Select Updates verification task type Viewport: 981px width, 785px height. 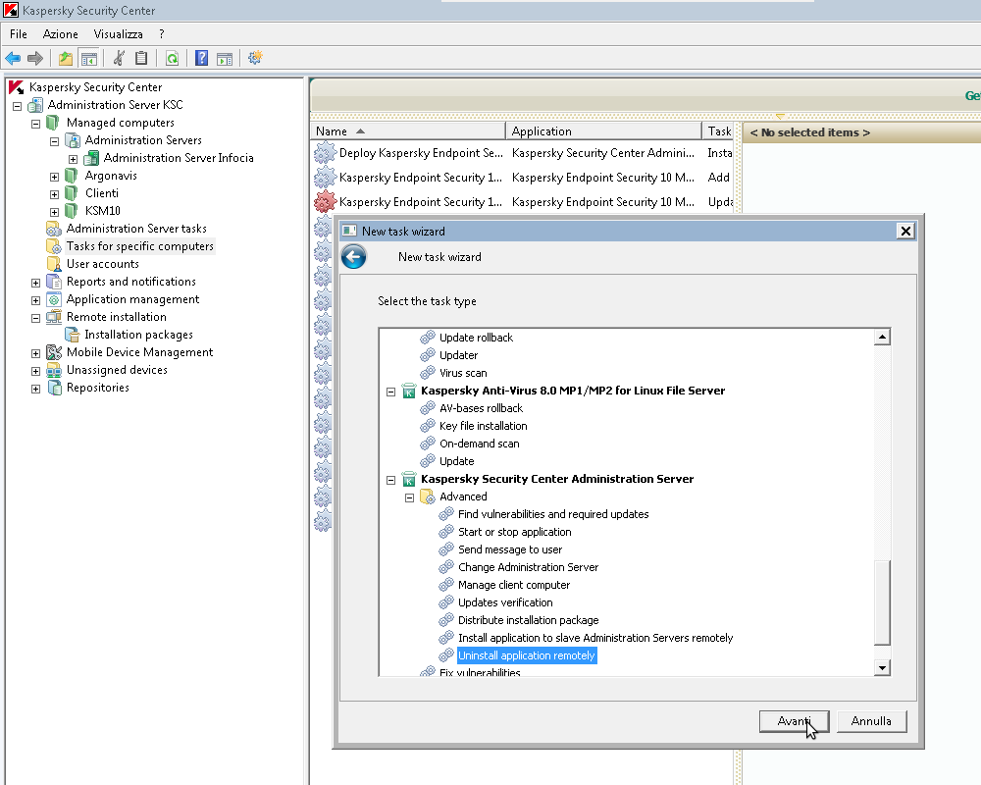pos(505,602)
